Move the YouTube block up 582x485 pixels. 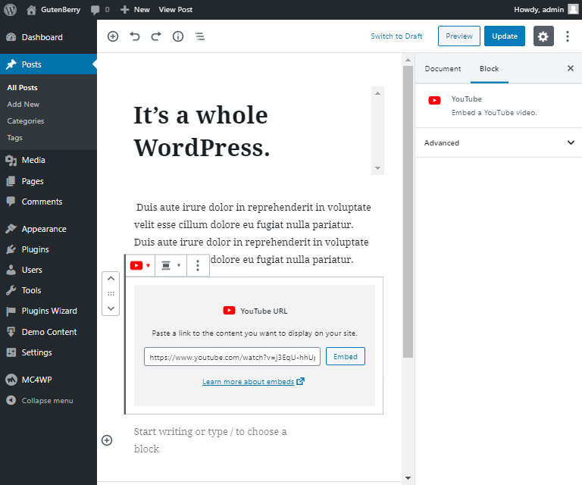click(x=111, y=278)
